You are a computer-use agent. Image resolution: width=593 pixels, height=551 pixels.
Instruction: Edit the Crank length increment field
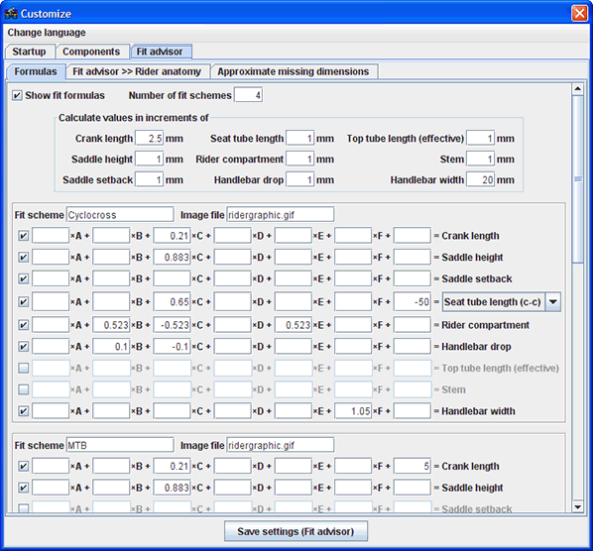pyautogui.click(x=150, y=139)
